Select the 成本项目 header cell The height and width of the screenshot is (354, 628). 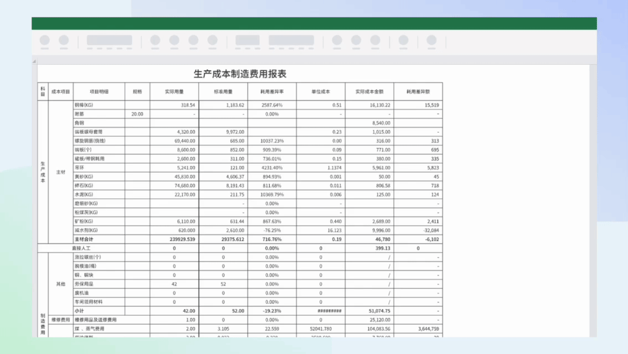(60, 92)
